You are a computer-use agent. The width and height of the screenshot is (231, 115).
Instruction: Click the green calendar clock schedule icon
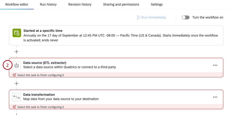click(x=17, y=33)
